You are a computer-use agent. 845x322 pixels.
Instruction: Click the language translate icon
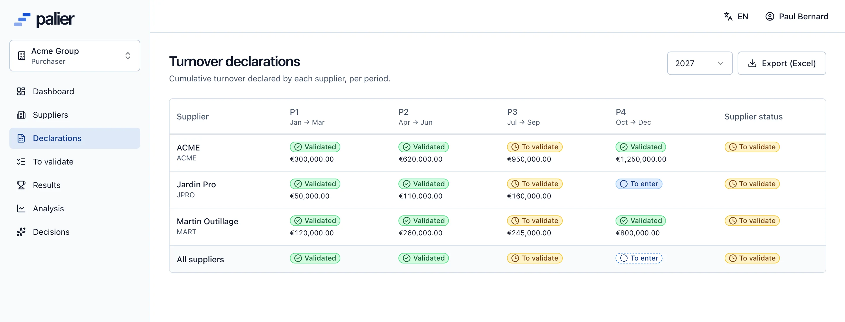[x=728, y=16]
